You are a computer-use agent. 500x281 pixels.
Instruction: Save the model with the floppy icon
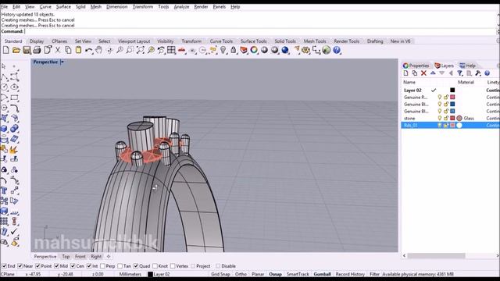pyautogui.click(x=27, y=50)
